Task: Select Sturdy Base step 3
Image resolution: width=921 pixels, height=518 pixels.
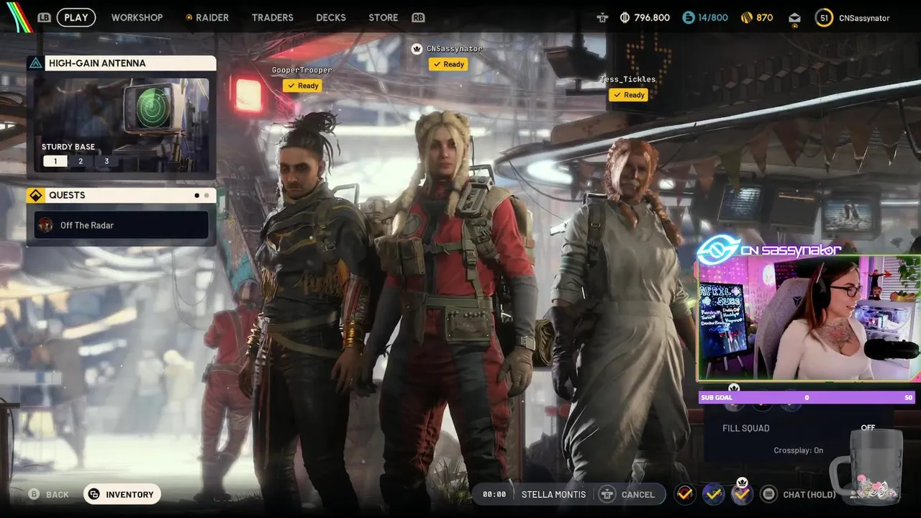Action: click(106, 161)
